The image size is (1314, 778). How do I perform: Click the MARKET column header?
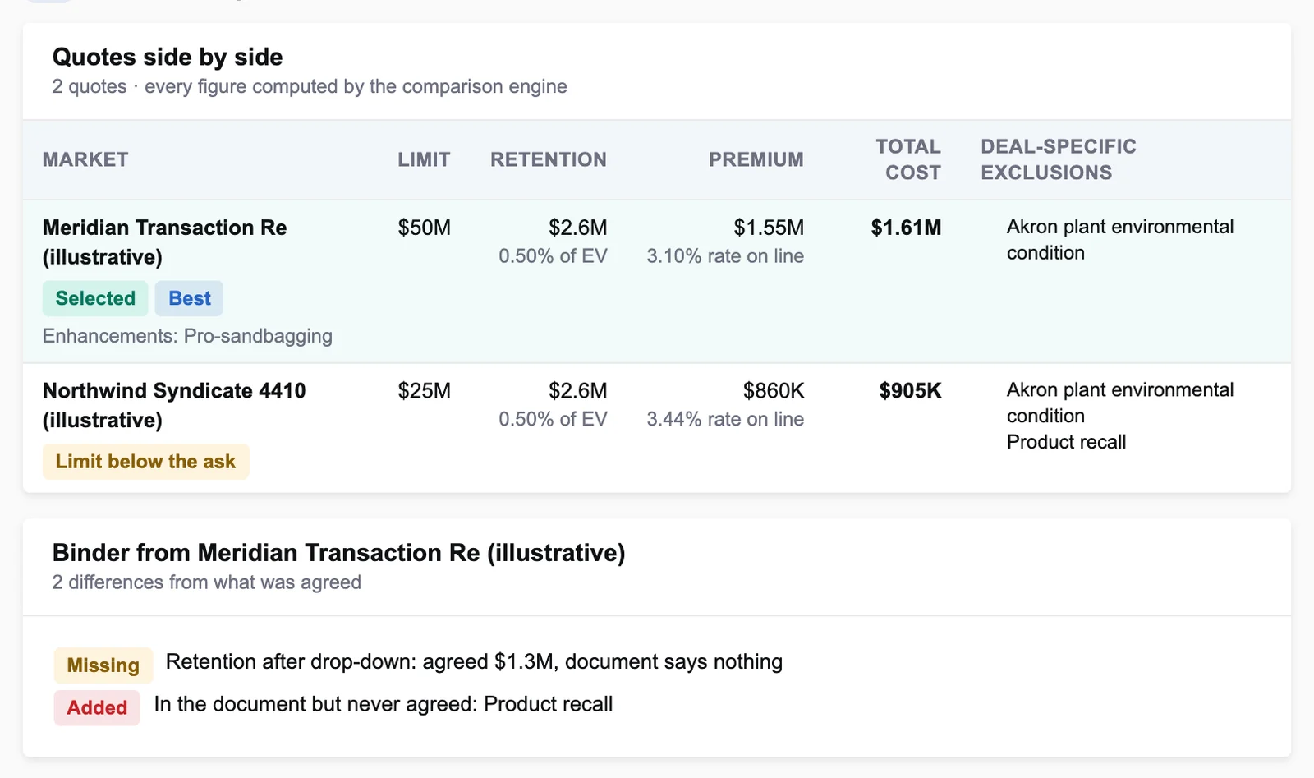[85, 159]
